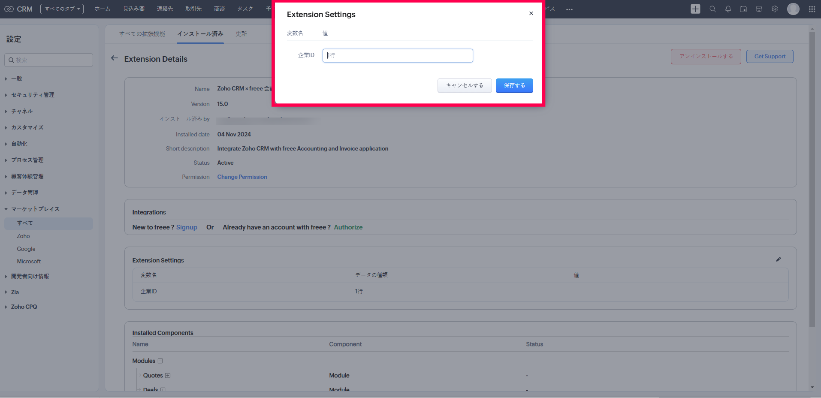The width and height of the screenshot is (821, 398).
Task: Open the marketplace store icon
Action: click(759, 9)
